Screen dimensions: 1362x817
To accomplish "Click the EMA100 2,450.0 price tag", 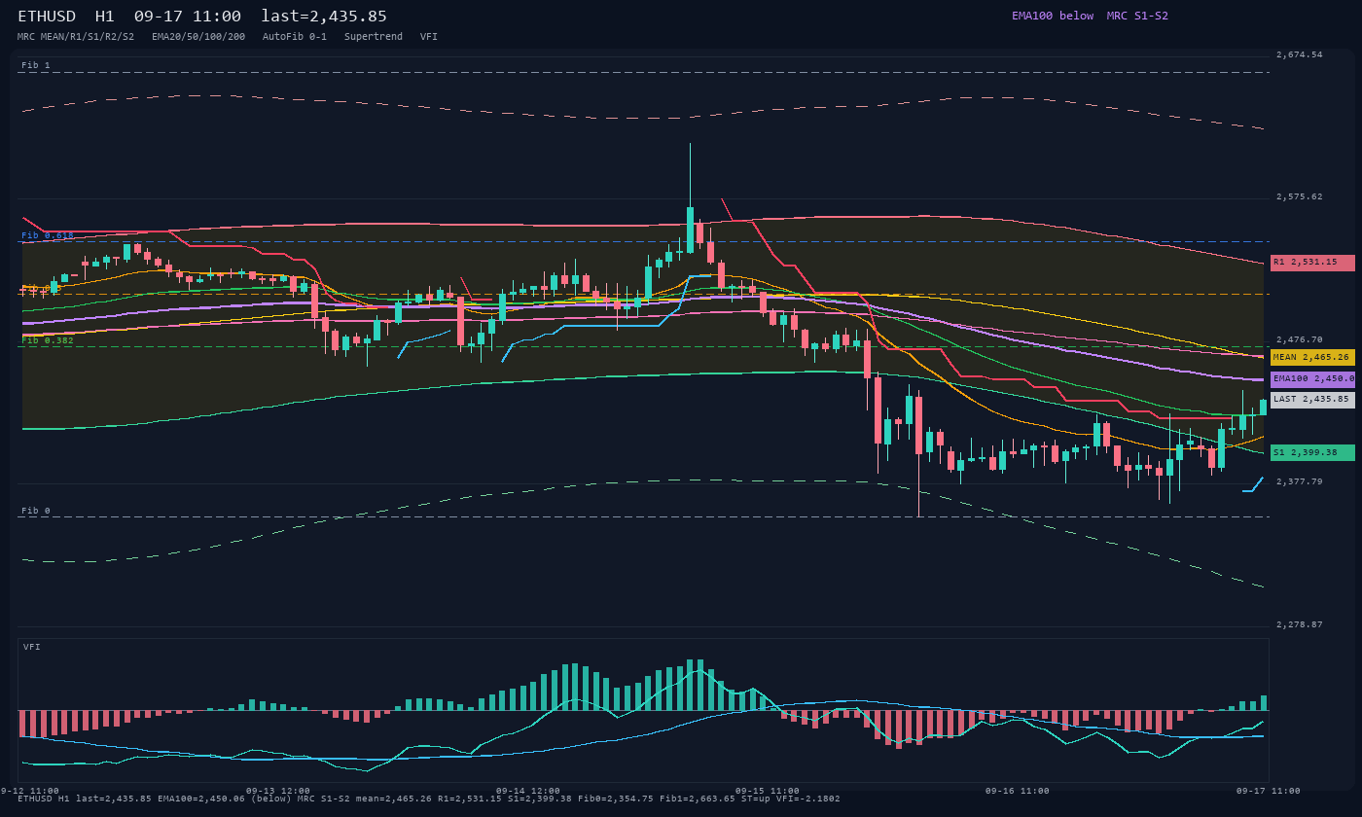I will pos(1312,379).
